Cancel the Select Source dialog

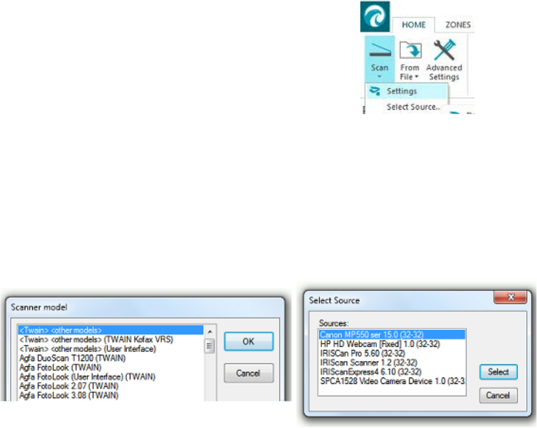[499, 395]
